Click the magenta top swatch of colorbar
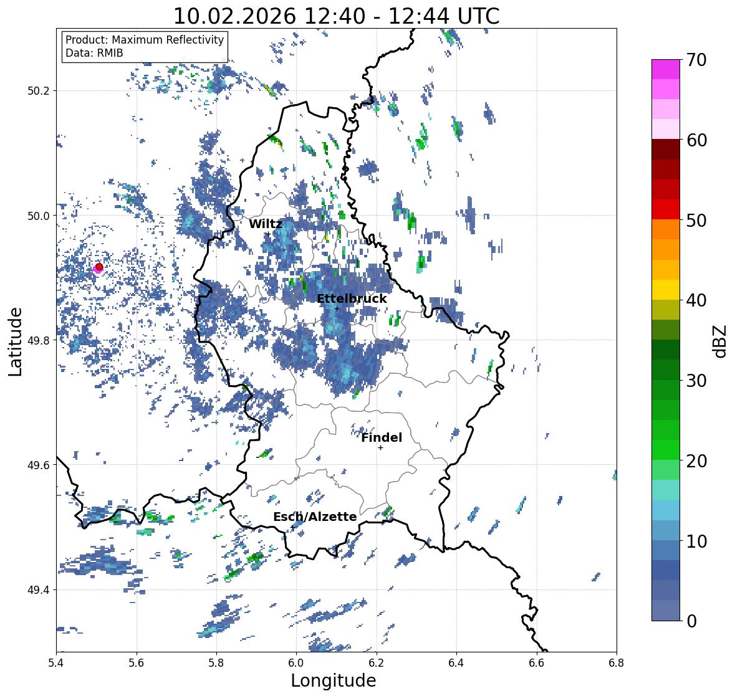The image size is (735, 696). point(666,69)
